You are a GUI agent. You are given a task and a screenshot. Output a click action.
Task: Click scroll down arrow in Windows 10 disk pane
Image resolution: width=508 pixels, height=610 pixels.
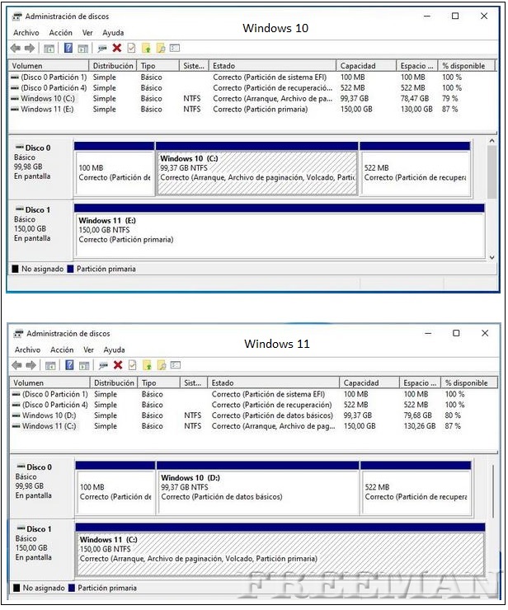[x=492, y=257]
